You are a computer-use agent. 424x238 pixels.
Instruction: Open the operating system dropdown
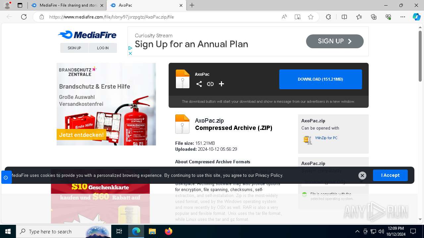point(333,182)
